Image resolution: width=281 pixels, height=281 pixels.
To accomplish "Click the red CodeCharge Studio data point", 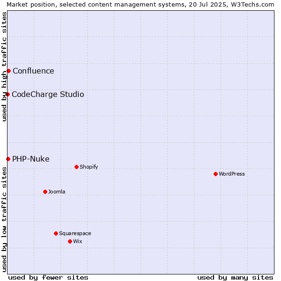I will 7,94.
